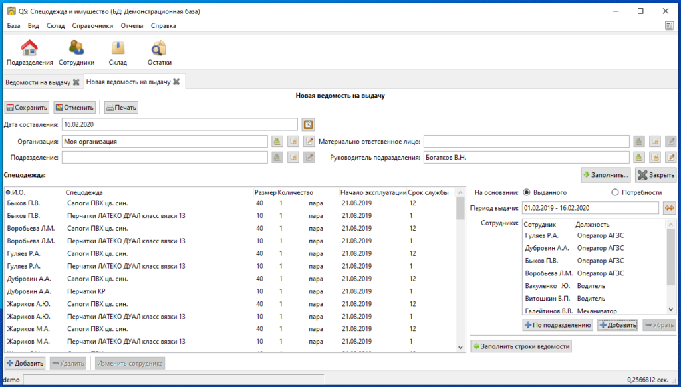The width and height of the screenshot is (681, 387).
Task: Click the icon at the menu bar's right end
Action: point(669,26)
